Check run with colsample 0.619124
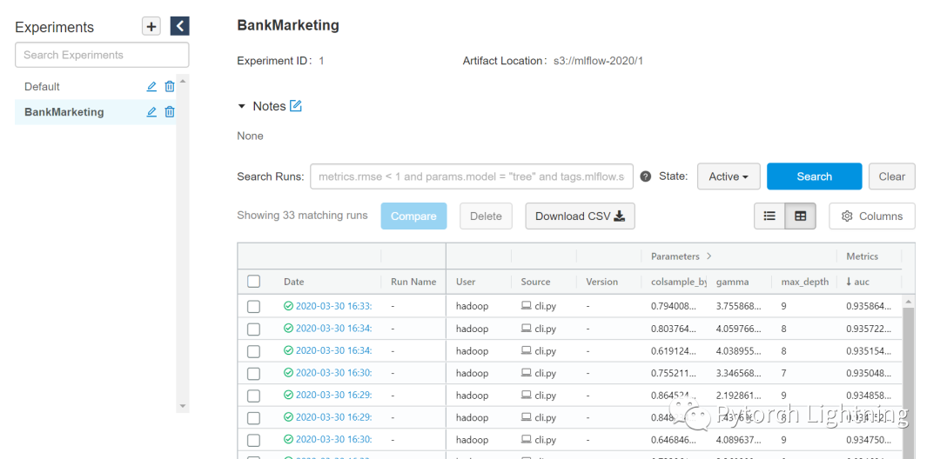 click(253, 351)
